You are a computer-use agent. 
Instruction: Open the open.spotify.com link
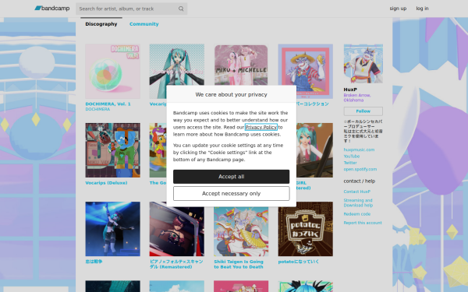point(360,169)
